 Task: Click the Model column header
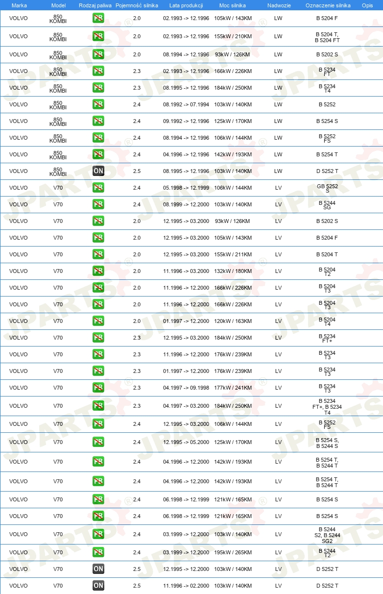(58, 5)
